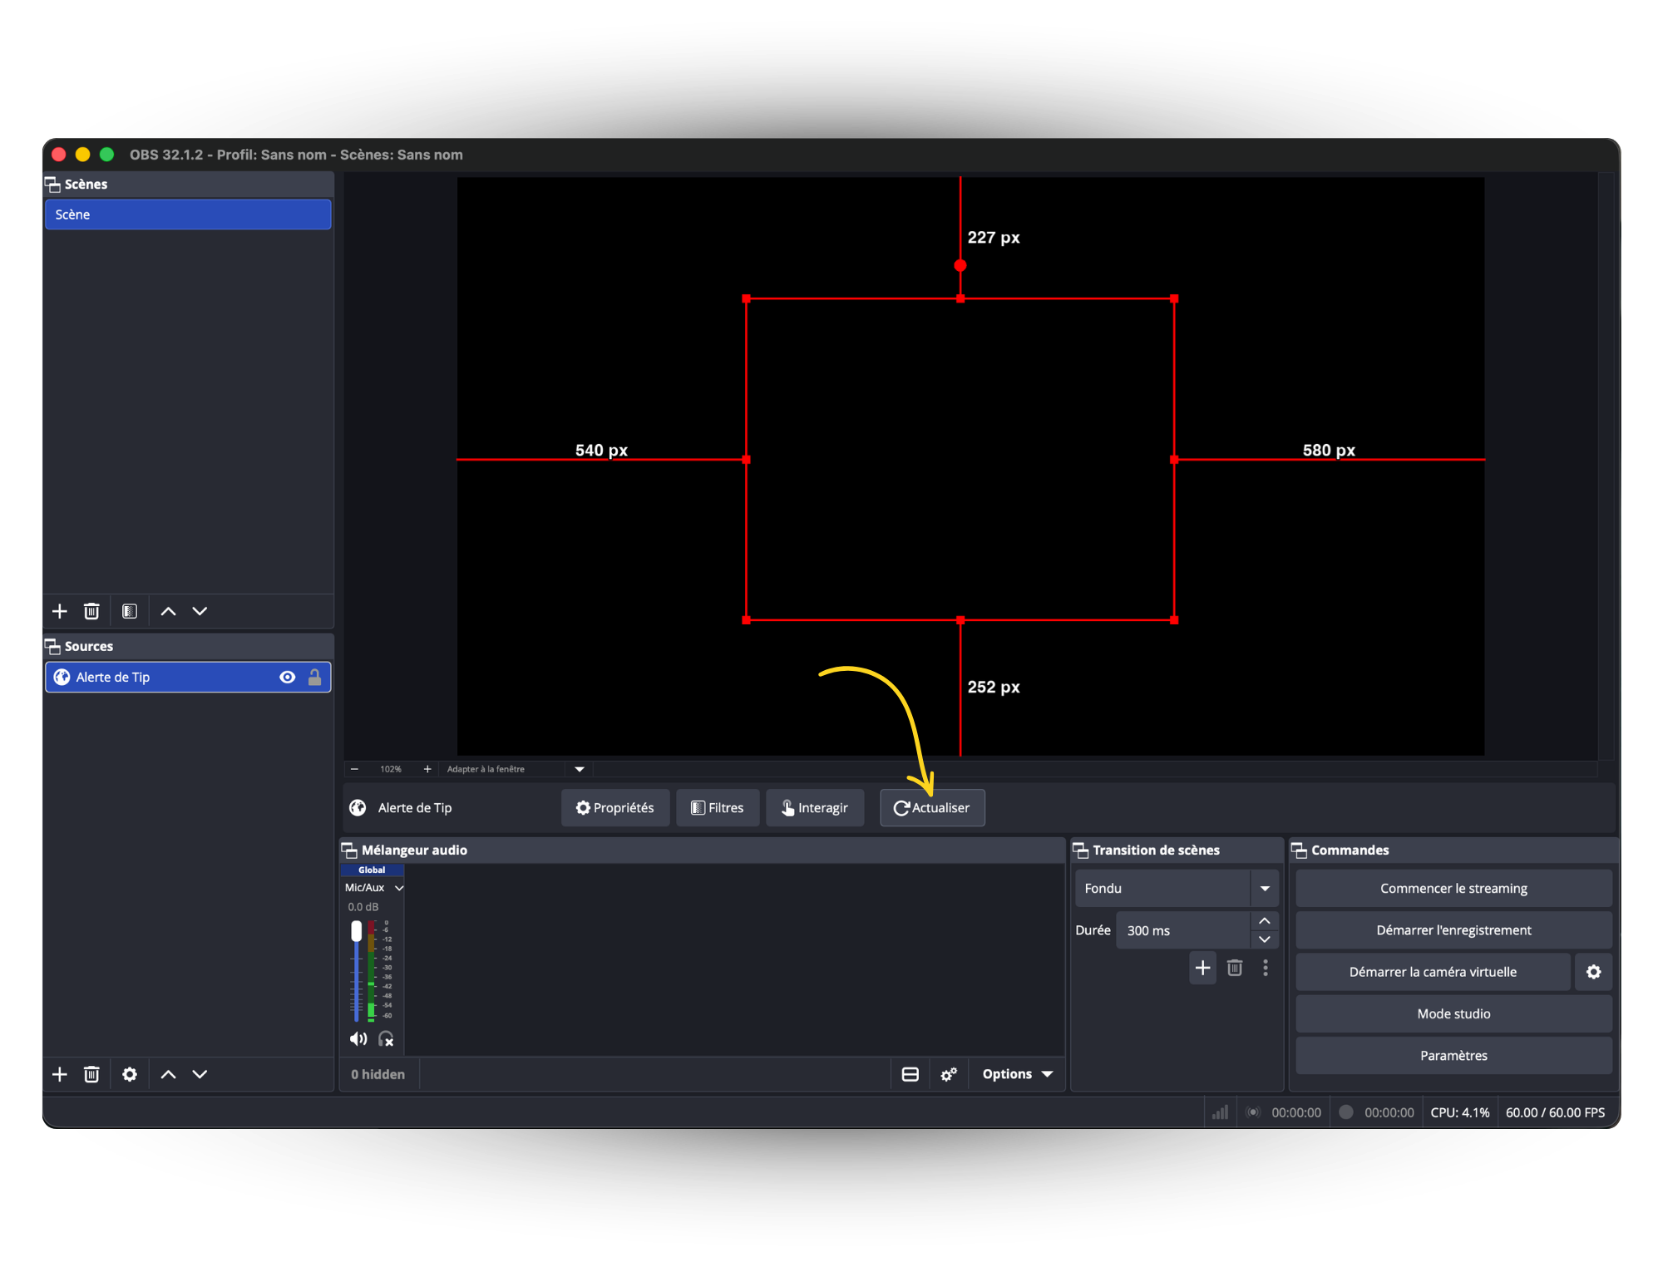
Task: Open scene filters icon in Scènes panel
Action: pos(130,611)
